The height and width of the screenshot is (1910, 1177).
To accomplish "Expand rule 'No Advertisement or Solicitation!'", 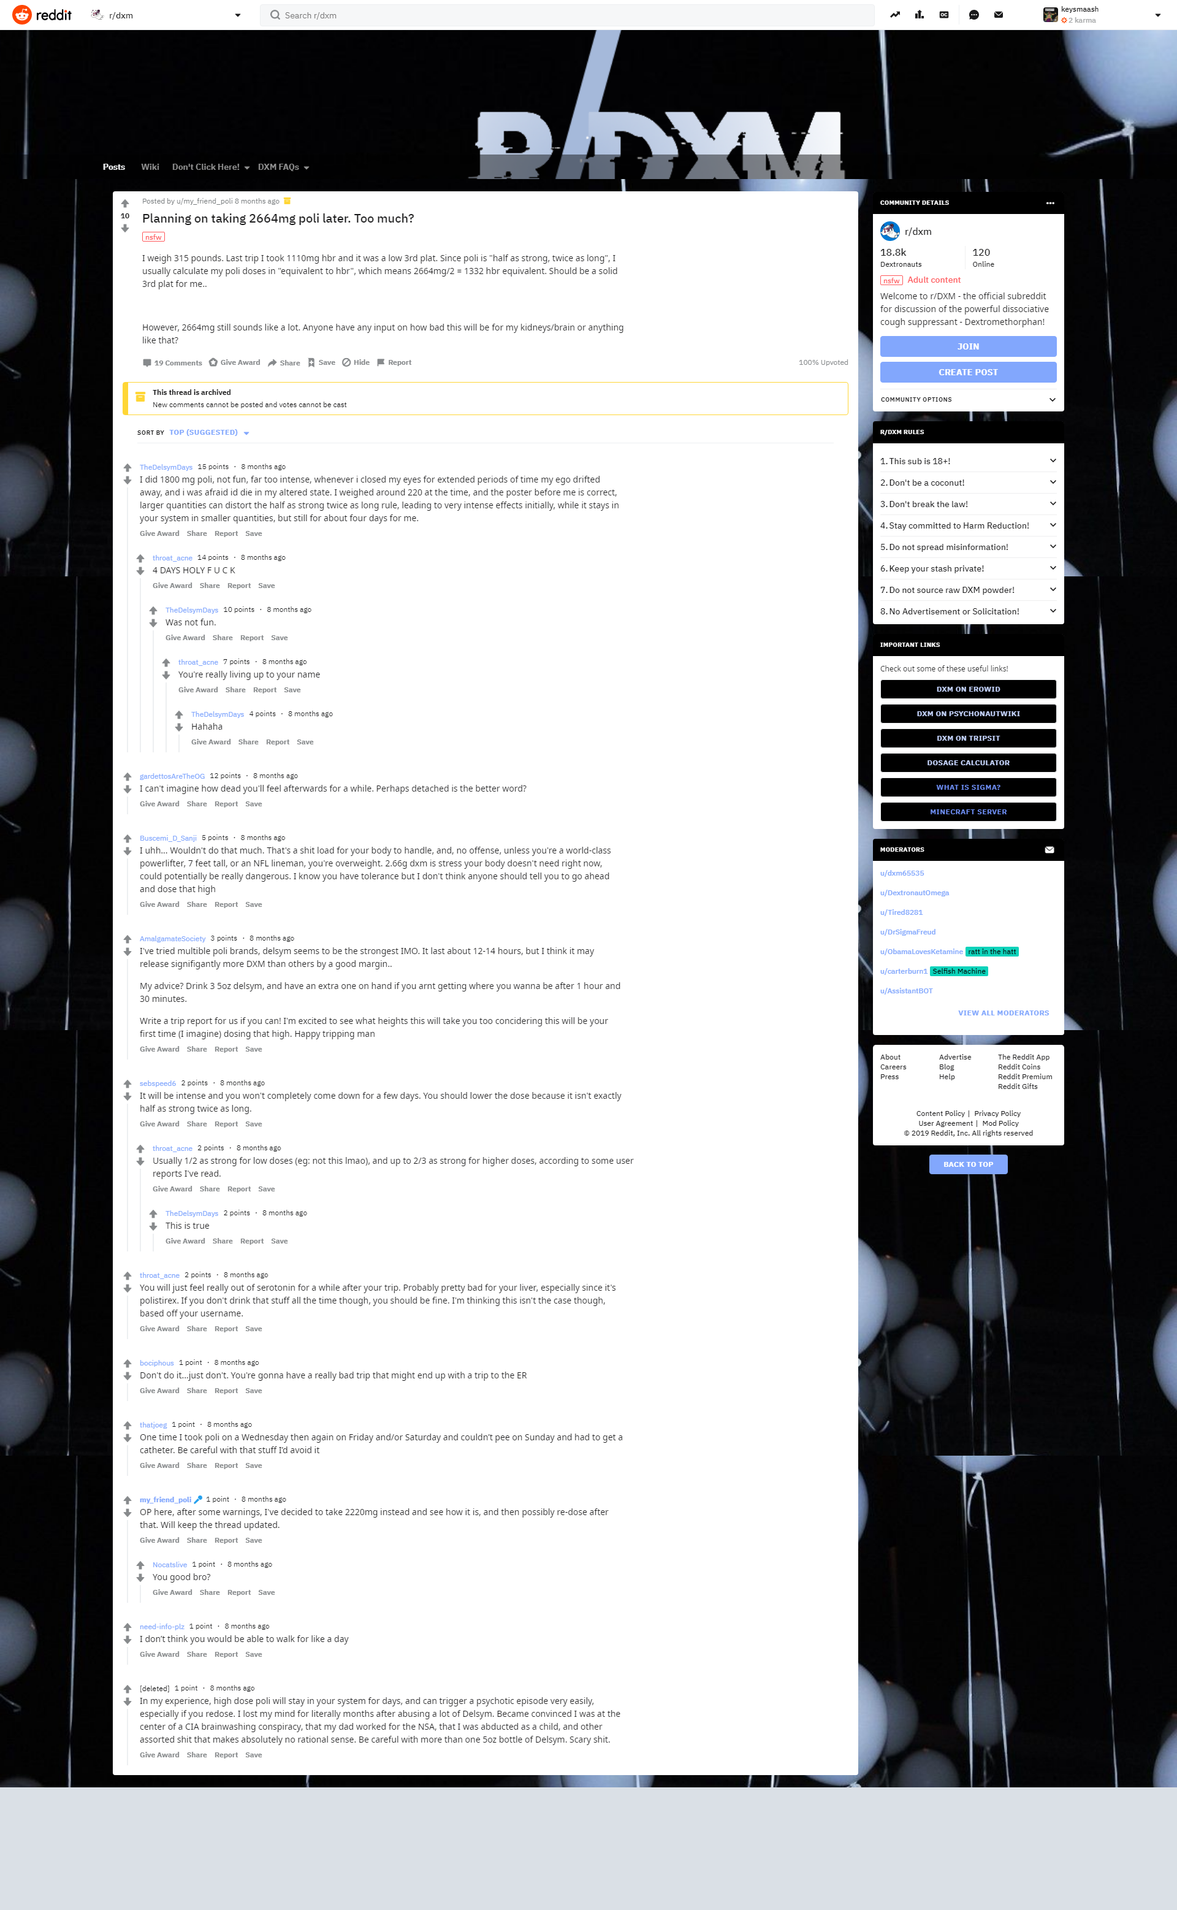I will (x=969, y=611).
